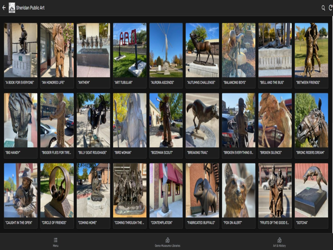Open the "Between Friends" photo
Image resolution: width=333 pixels, height=250 pixels.
pos(311,50)
